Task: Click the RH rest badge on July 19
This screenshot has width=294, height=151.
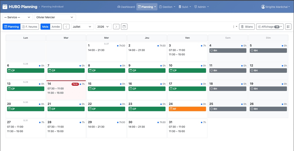Action: pyautogui.click(x=268, y=89)
